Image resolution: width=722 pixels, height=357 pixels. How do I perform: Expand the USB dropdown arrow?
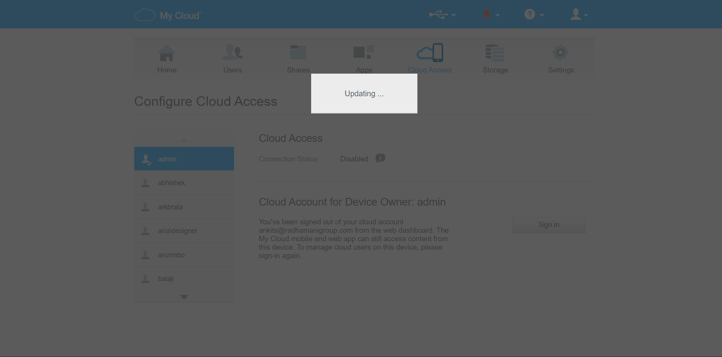point(453,15)
